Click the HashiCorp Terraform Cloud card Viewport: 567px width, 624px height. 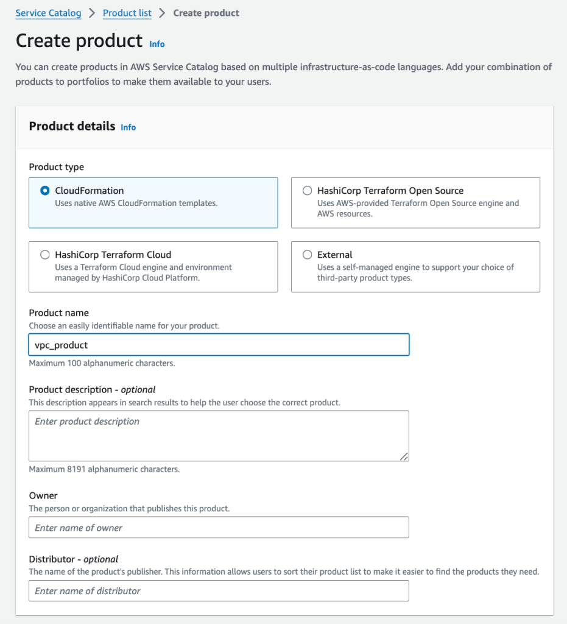pyautogui.click(x=153, y=266)
